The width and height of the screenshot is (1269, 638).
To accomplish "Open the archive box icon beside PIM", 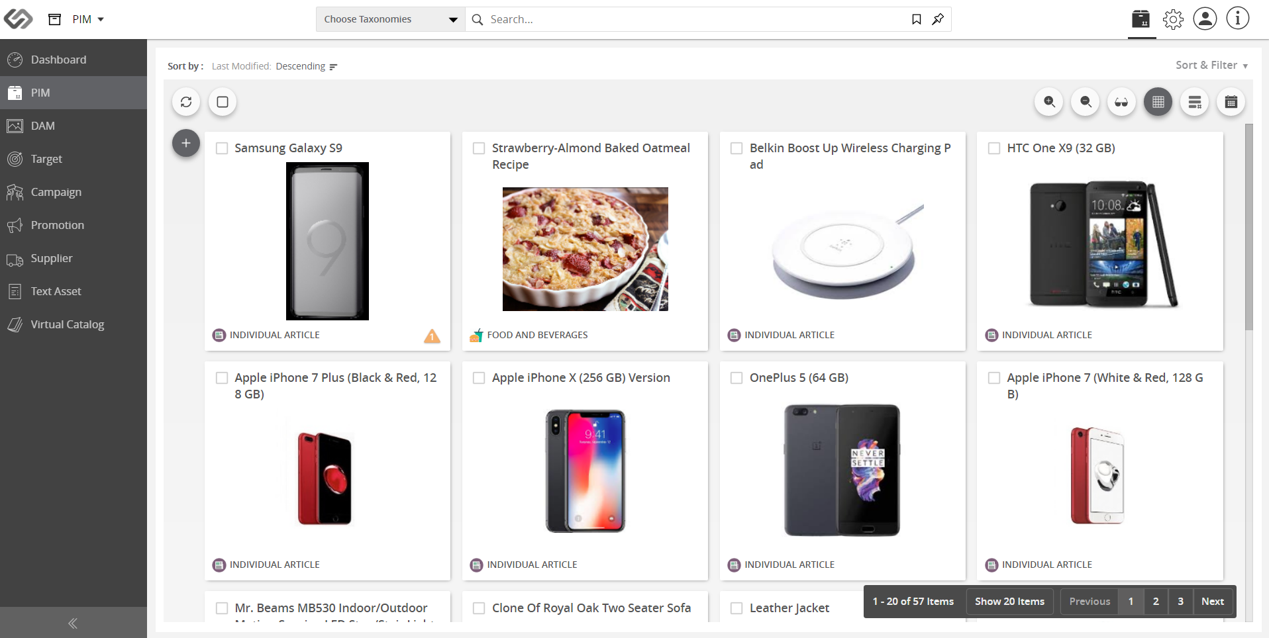I will pos(55,19).
